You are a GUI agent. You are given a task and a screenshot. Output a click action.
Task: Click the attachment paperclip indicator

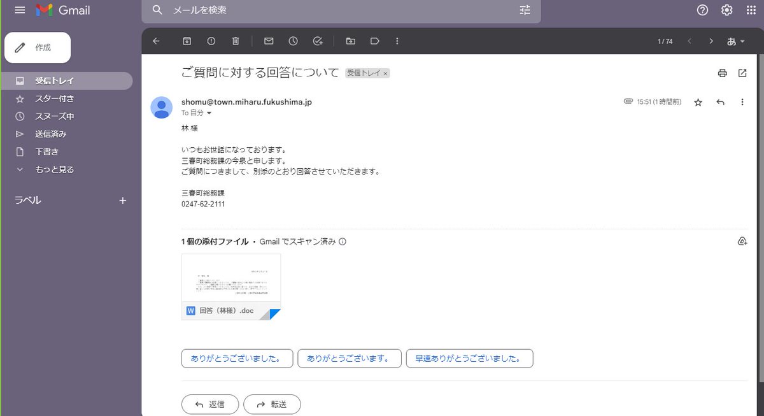point(628,102)
